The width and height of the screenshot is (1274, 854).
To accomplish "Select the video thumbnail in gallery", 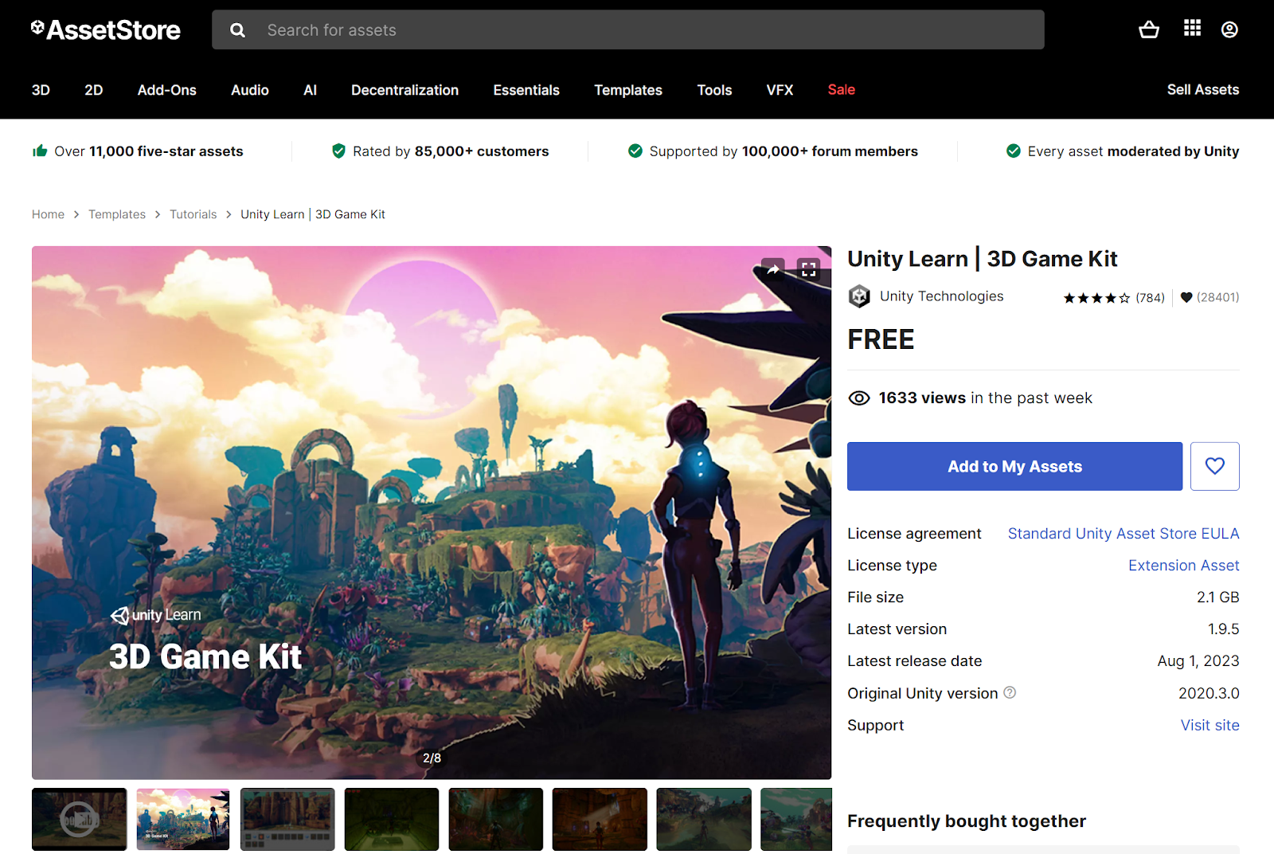I will (x=79, y=819).
